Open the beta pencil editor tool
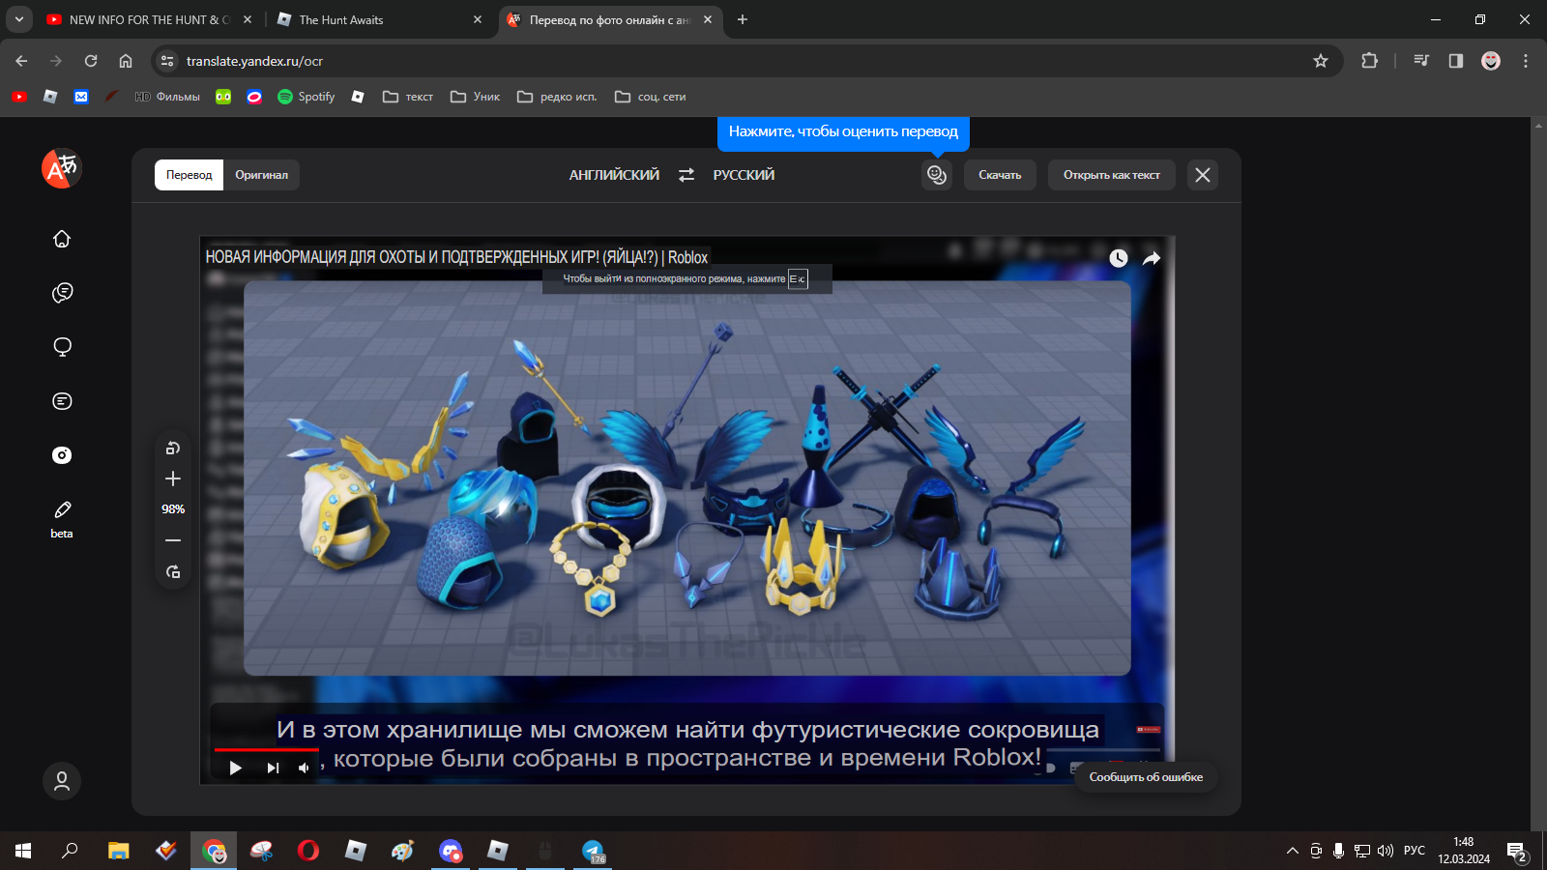Screen dimensions: 1547x870 click(62, 518)
